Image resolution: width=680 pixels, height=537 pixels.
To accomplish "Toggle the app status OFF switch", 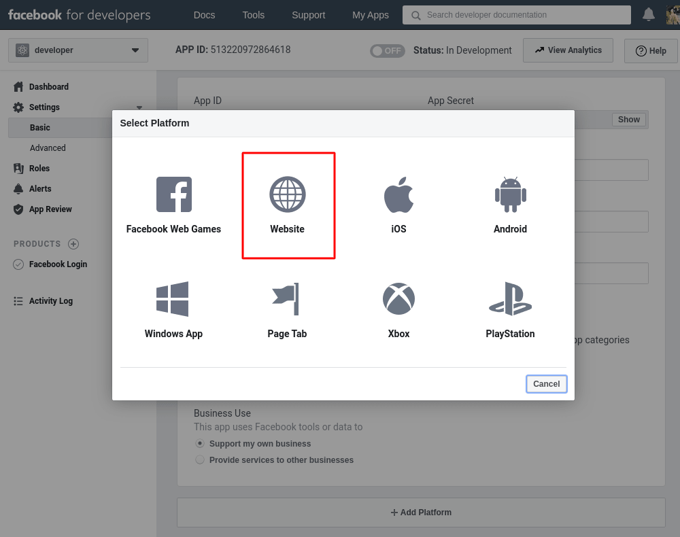I will pyautogui.click(x=388, y=51).
